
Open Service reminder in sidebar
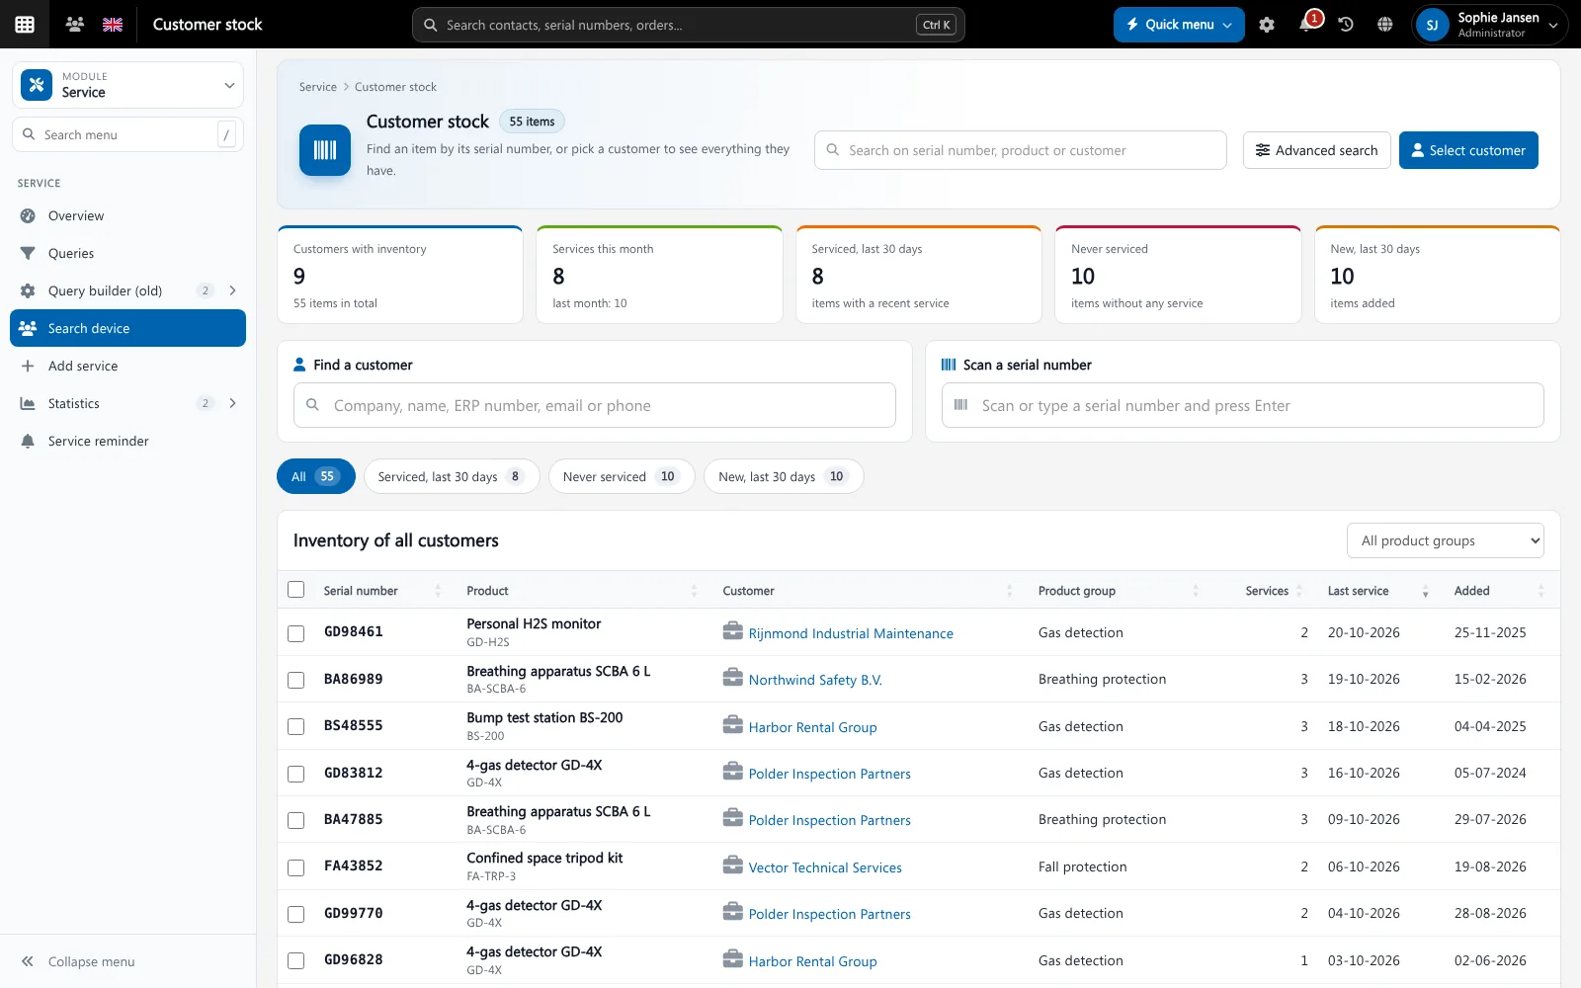pos(127,441)
